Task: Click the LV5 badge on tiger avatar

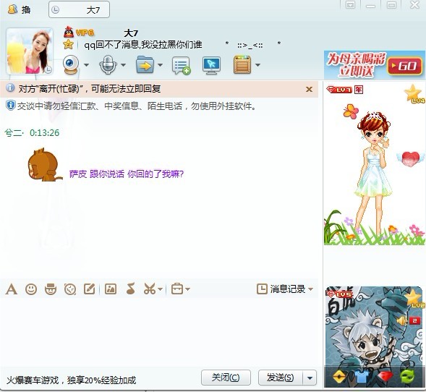Action: click(x=339, y=294)
